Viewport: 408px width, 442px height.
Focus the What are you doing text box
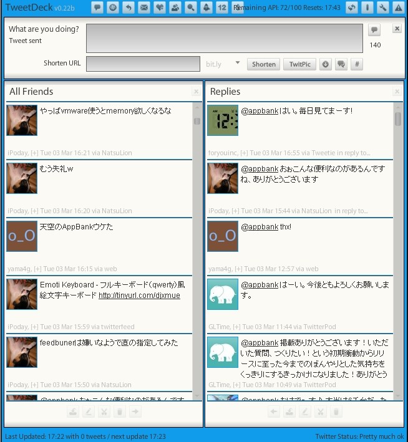225,38
